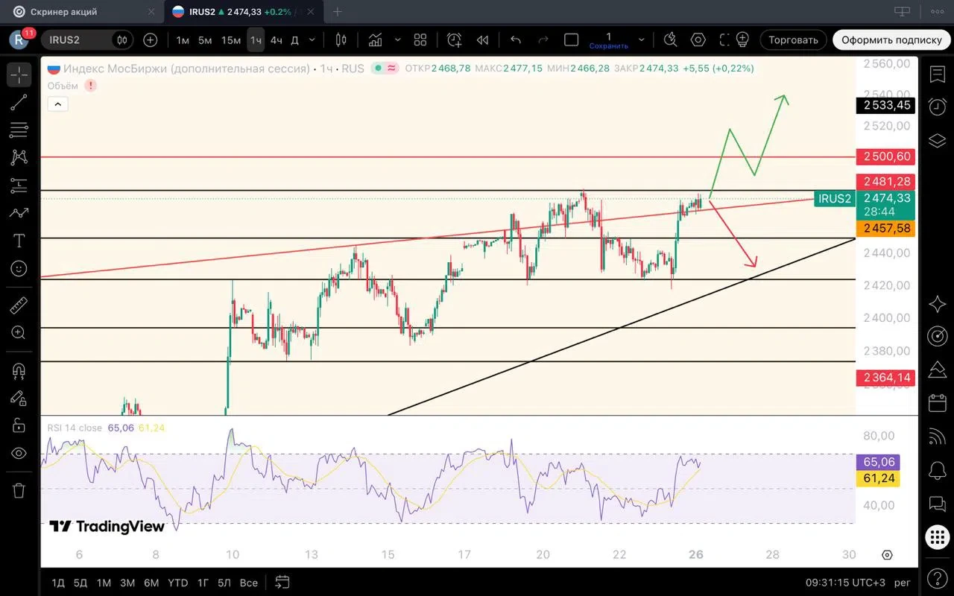Select the 1М date range
Screen dimensions: 954x596
[104, 583]
